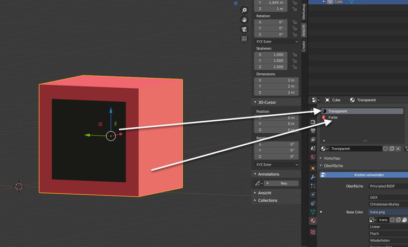
Task: Unlink material with the X icon
Action: 398,149
